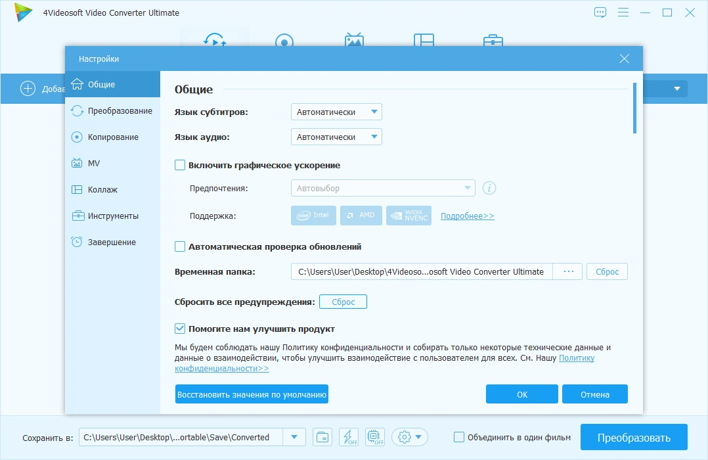Switch to Преобразование settings tab

coord(112,110)
